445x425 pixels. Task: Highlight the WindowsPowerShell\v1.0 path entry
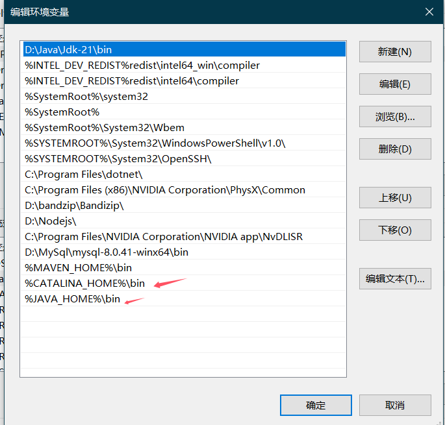click(x=155, y=143)
